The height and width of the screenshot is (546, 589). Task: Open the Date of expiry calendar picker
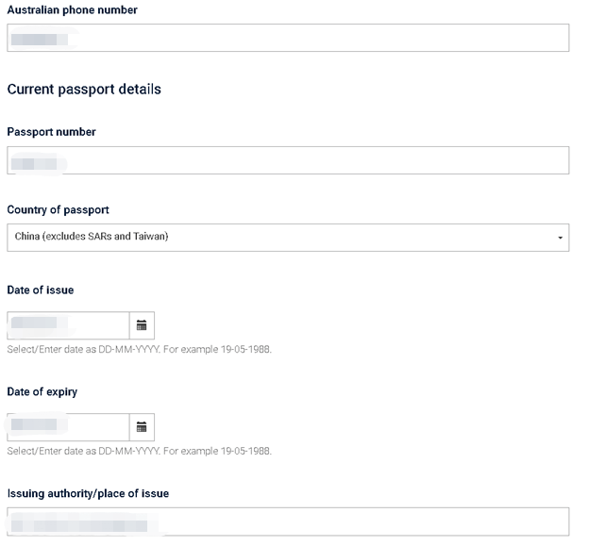(142, 427)
